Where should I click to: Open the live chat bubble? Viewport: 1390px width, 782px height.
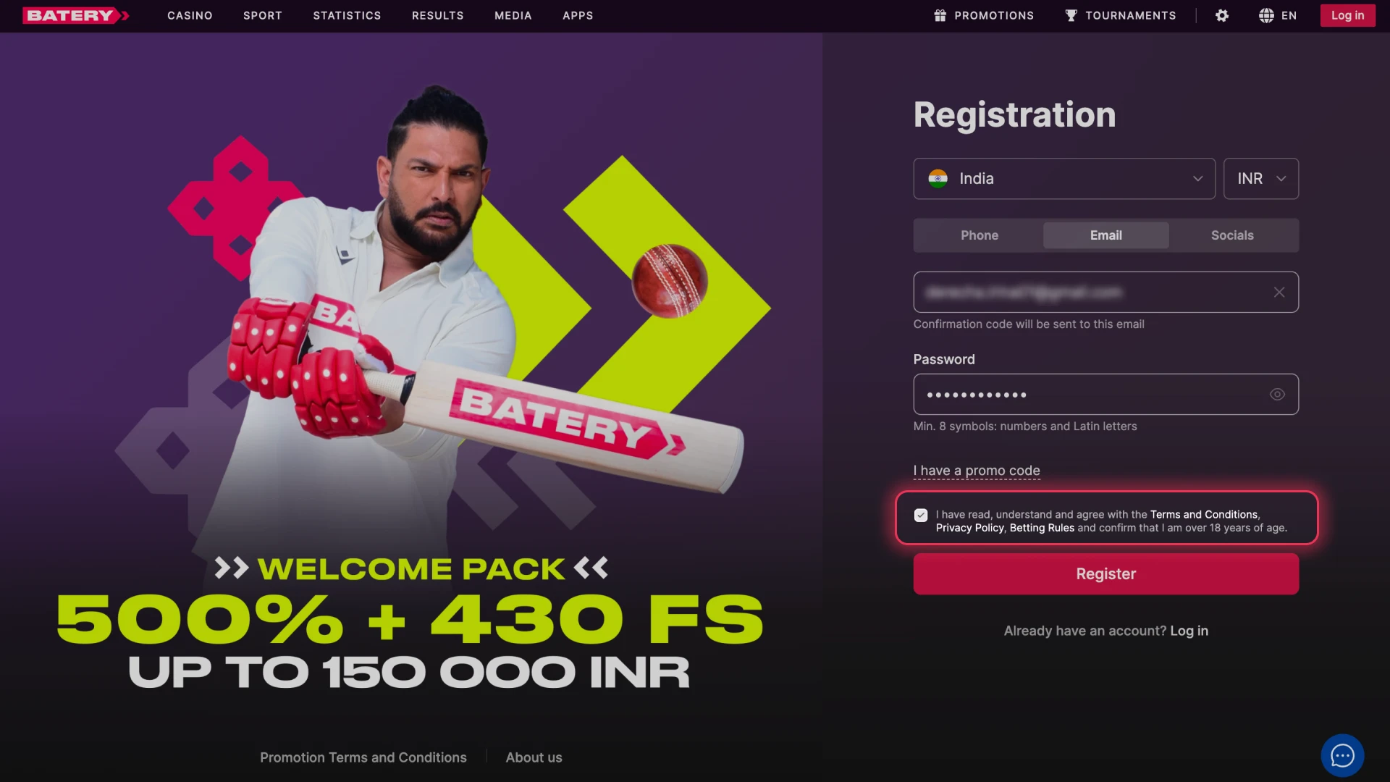[x=1342, y=756]
